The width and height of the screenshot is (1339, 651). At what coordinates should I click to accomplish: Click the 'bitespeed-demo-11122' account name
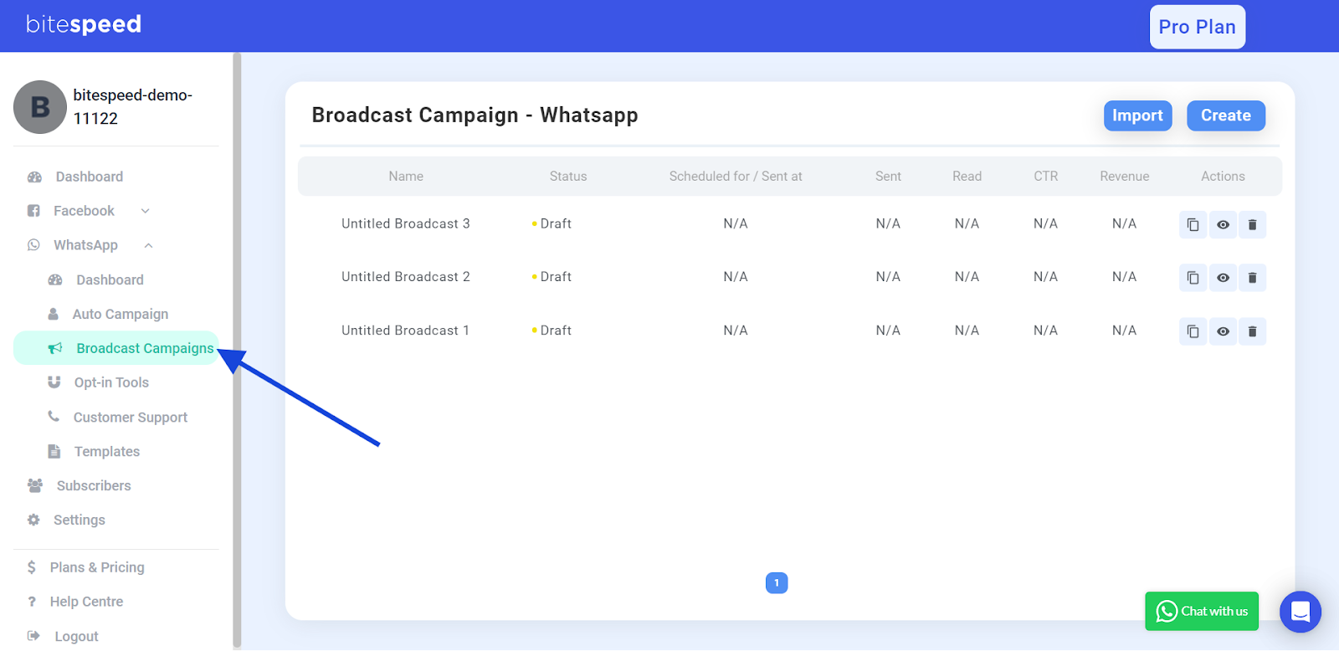pyautogui.click(x=133, y=107)
